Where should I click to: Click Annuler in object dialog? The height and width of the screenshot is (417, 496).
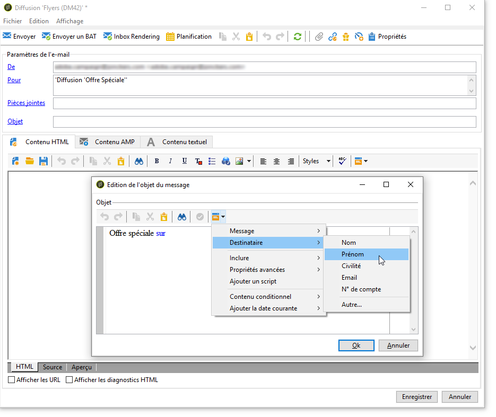[398, 345]
